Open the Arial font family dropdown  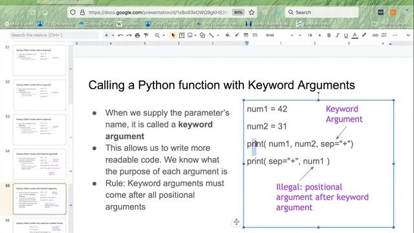coord(279,35)
